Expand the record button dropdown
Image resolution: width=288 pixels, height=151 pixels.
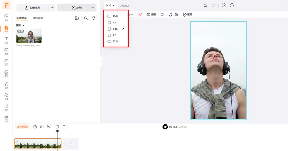[x=93, y=8]
